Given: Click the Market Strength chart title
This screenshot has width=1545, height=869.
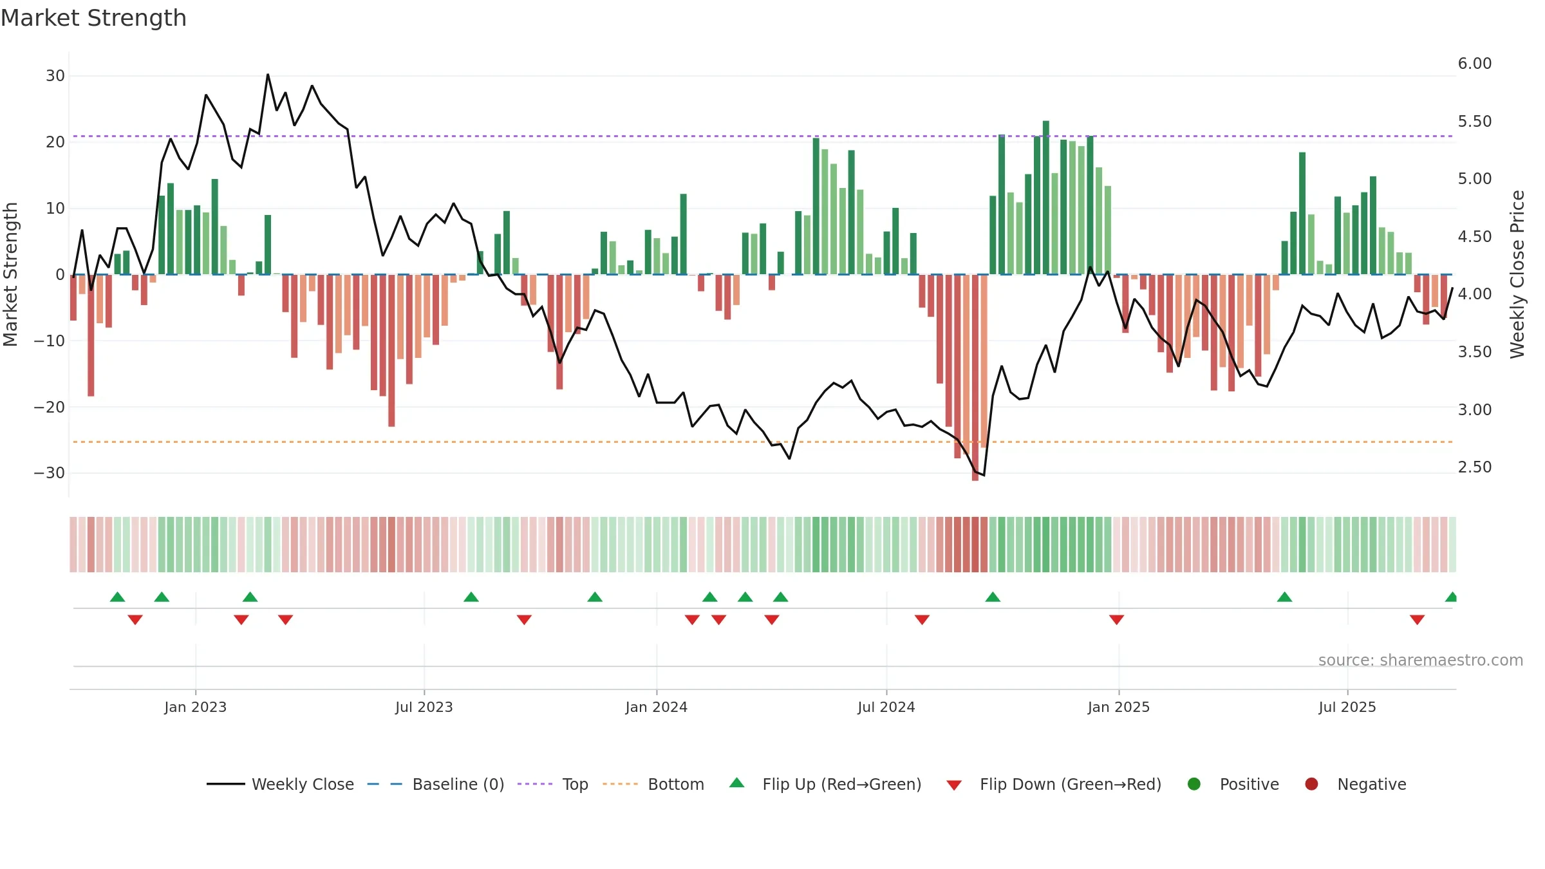Looking at the screenshot, I should (93, 18).
